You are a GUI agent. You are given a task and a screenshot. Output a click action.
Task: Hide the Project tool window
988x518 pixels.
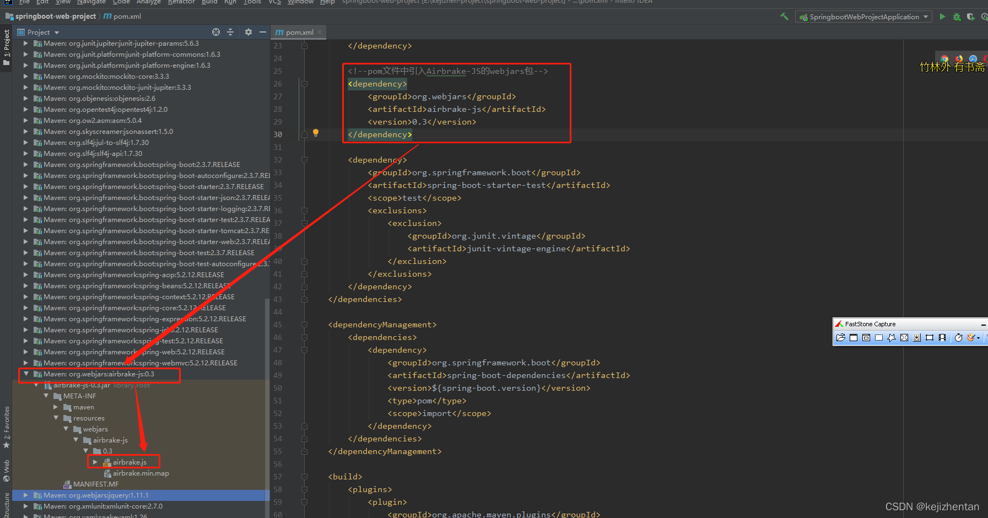click(263, 32)
